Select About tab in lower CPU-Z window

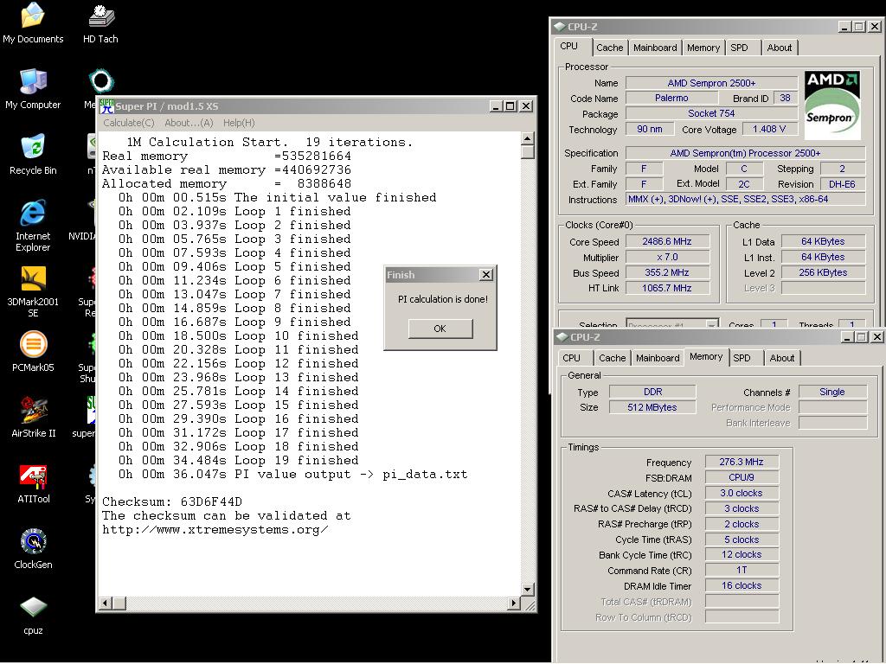pyautogui.click(x=782, y=358)
